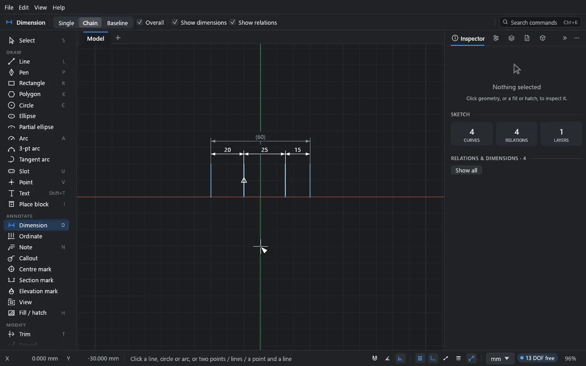Open the three-dots panel options menu
This screenshot has width=586, height=366.
click(x=577, y=38)
